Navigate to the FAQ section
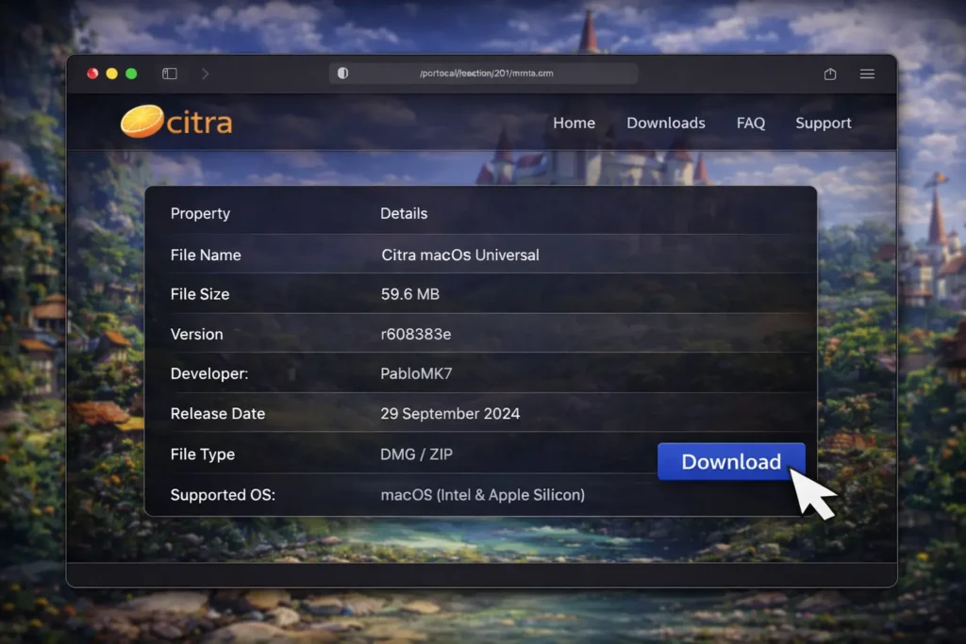Screen dimensions: 966x644 [x=751, y=123]
